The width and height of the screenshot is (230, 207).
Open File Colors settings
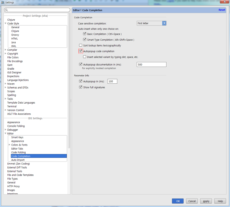[x=13, y=57]
